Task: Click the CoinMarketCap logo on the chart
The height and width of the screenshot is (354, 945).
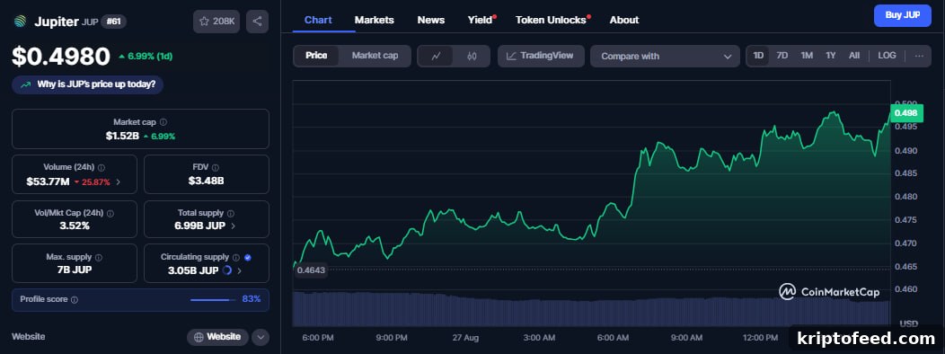Action: click(x=829, y=292)
